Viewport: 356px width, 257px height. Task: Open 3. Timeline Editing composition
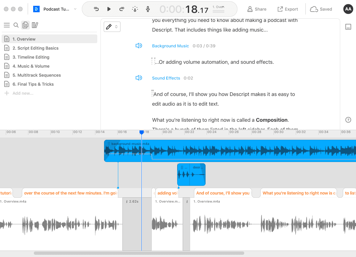50,57
